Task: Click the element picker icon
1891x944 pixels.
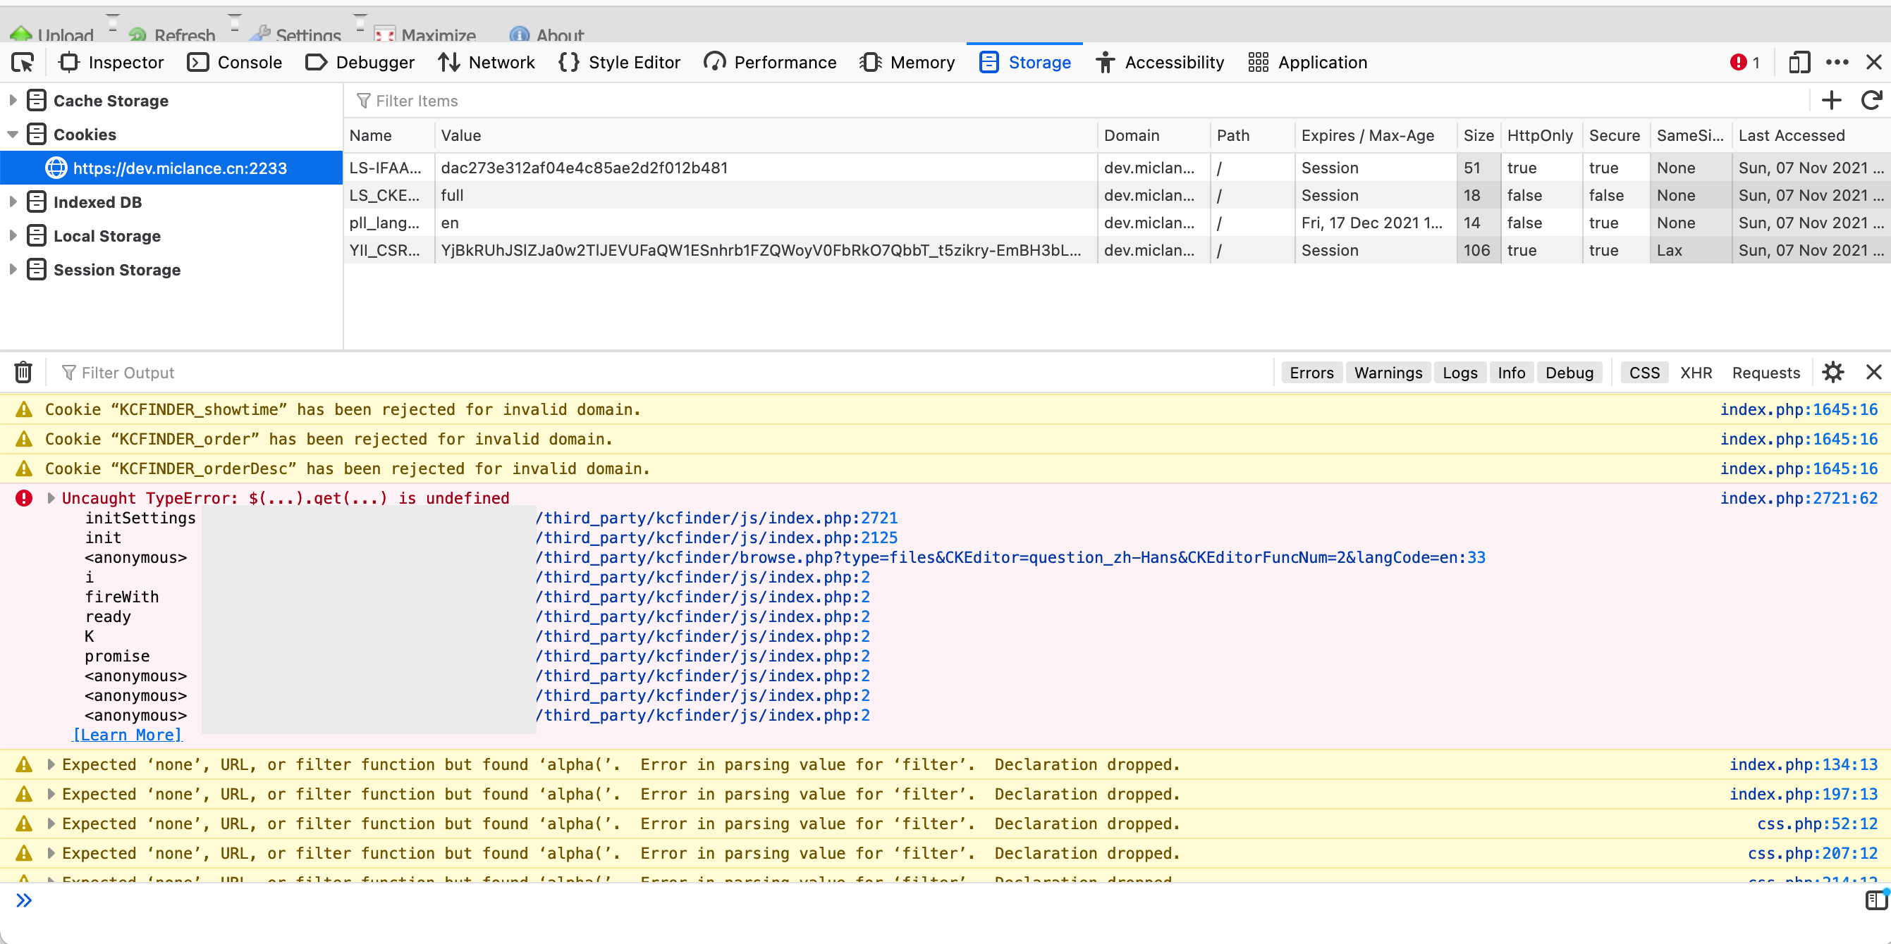Action: (x=23, y=63)
